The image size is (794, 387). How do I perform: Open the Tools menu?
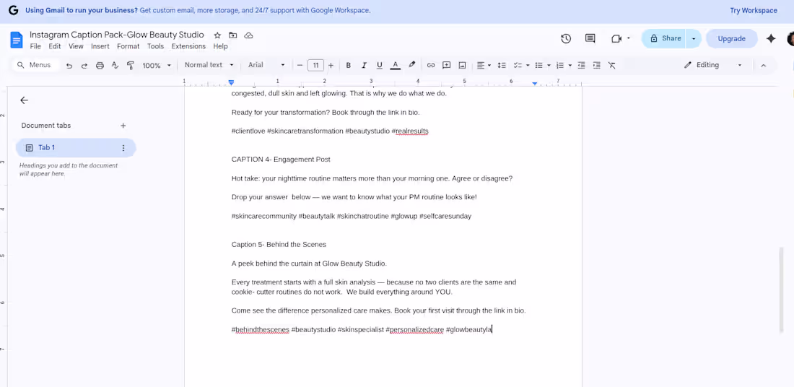pos(155,46)
